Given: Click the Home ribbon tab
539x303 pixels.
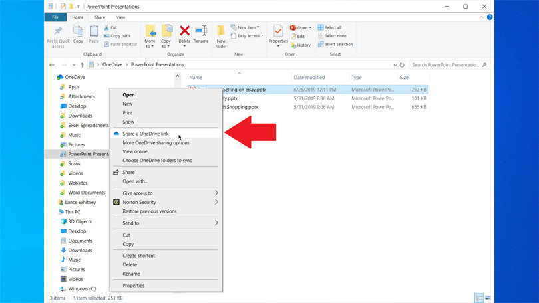Looking at the screenshot, I should coord(77,17).
